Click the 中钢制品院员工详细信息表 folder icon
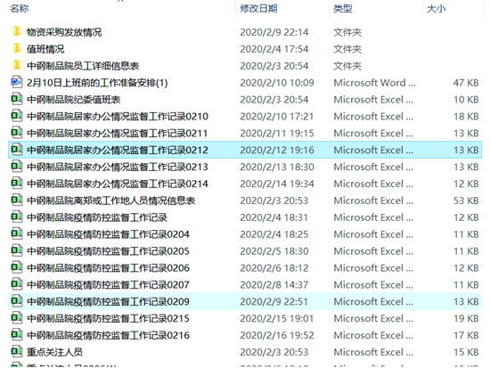 pos(17,65)
